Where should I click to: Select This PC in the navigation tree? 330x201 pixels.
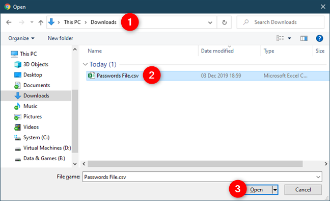click(x=28, y=54)
